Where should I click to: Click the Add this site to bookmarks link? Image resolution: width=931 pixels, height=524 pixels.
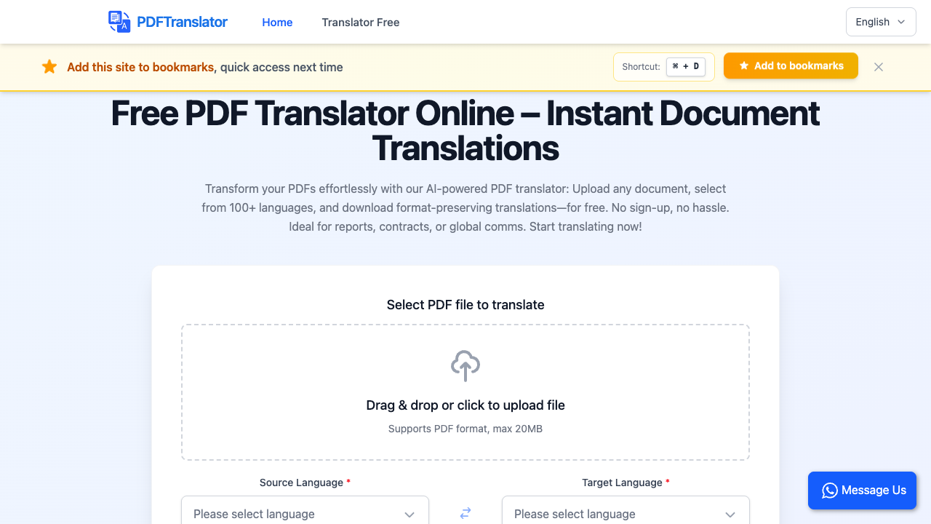(140, 67)
